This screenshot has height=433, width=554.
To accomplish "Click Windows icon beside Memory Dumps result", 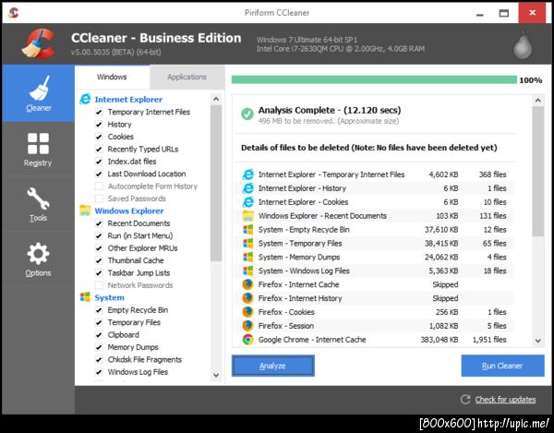I will point(247,257).
